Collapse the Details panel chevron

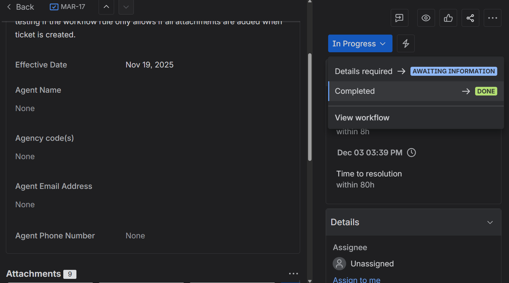[490, 222]
